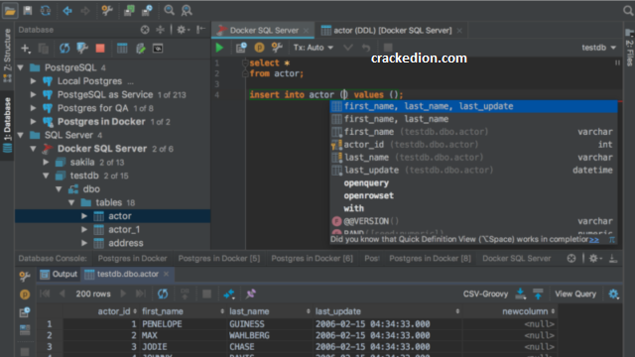The width and height of the screenshot is (635, 357).
Task: Click the Find magnifier icon in top toolbar
Action: pyautogui.click(x=169, y=11)
